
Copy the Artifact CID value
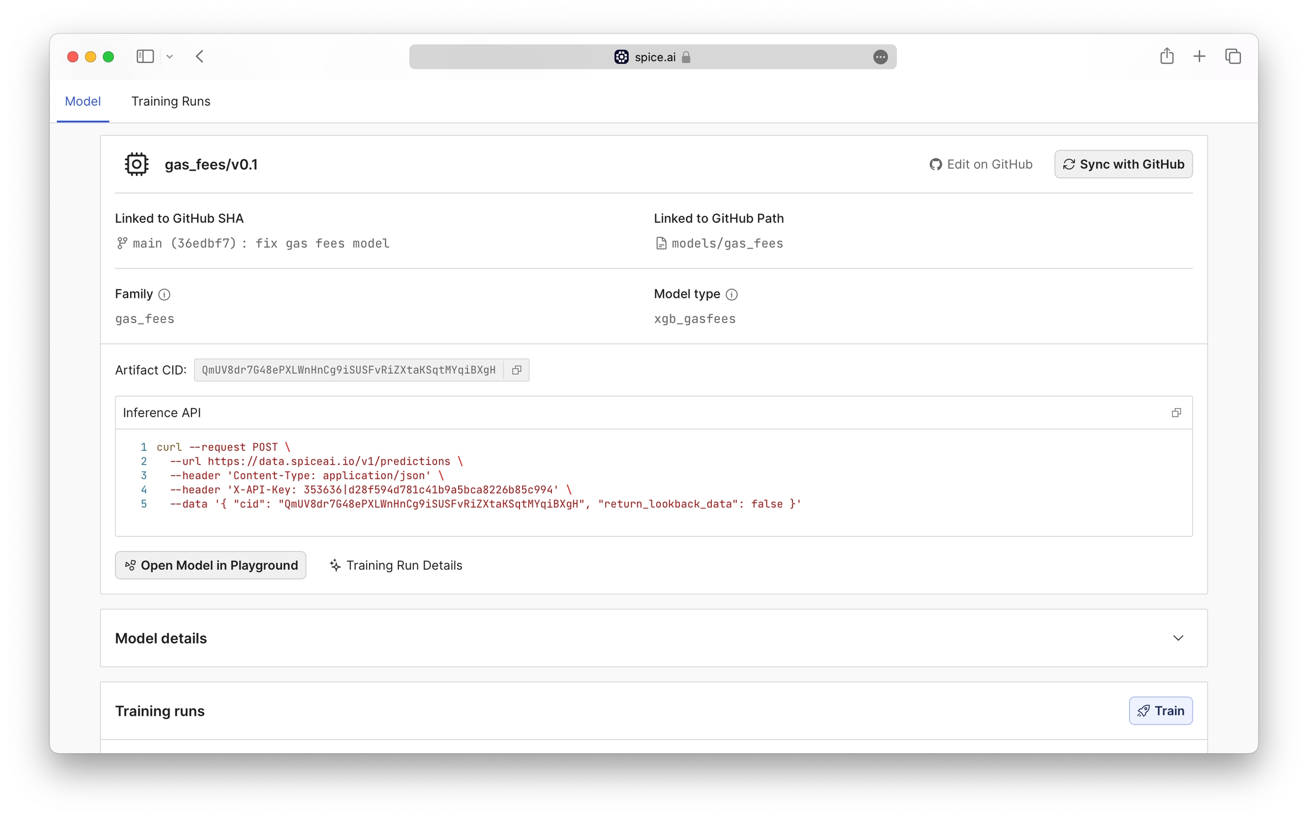pyautogui.click(x=516, y=370)
